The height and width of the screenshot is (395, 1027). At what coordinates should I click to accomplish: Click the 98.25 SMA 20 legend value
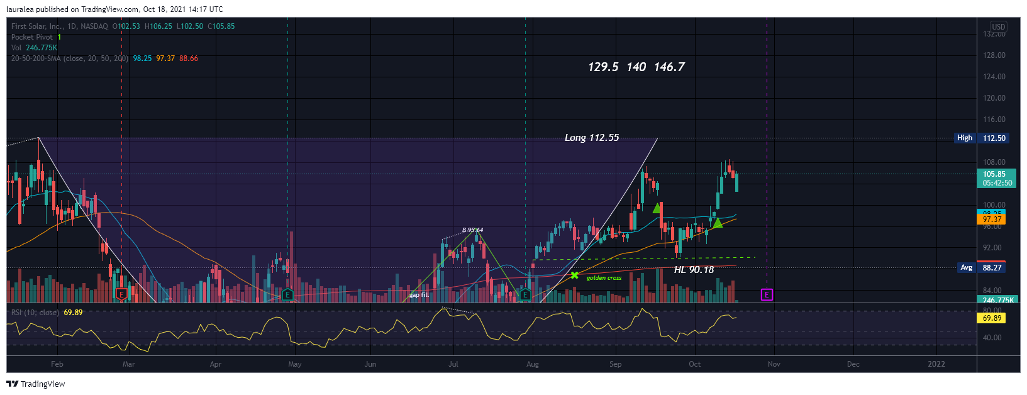click(x=142, y=58)
